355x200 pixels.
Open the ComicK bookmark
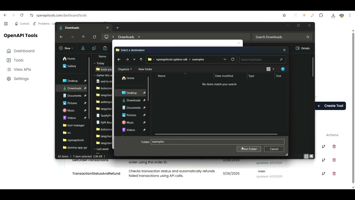[x=22, y=24]
